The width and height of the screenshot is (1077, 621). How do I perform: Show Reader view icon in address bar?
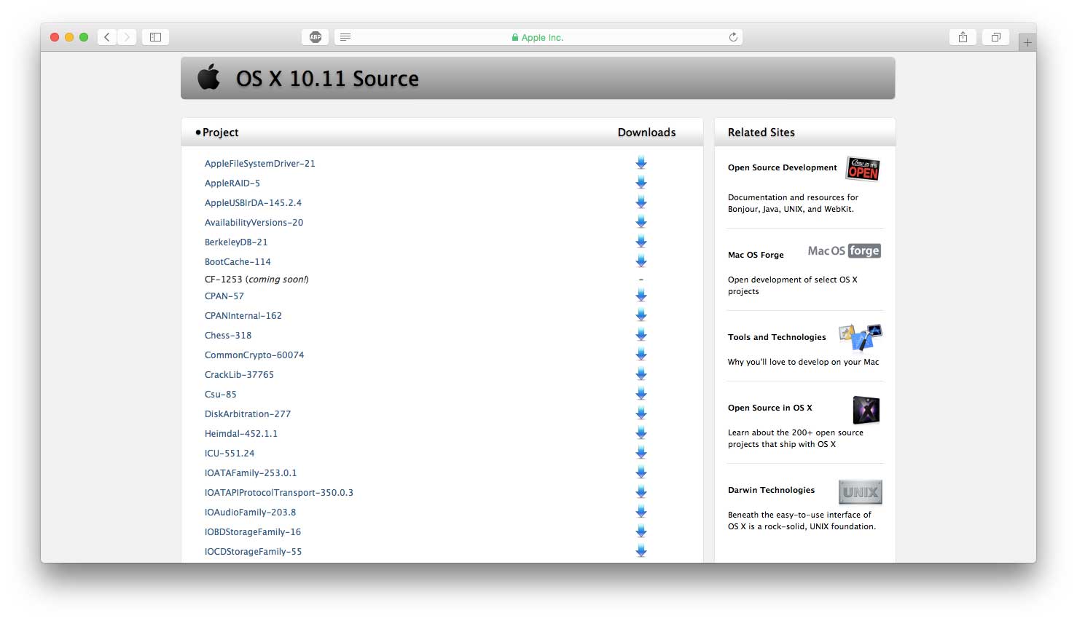(x=345, y=37)
